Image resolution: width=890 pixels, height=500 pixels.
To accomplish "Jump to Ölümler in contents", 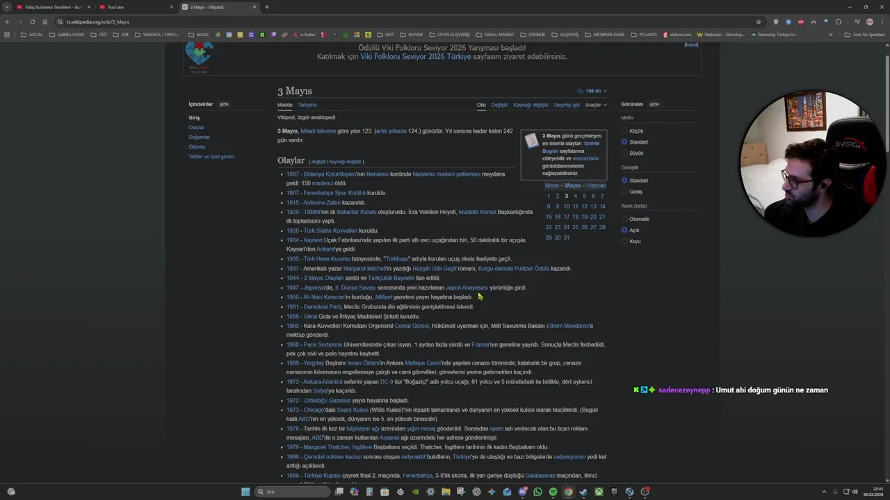I will point(197,147).
